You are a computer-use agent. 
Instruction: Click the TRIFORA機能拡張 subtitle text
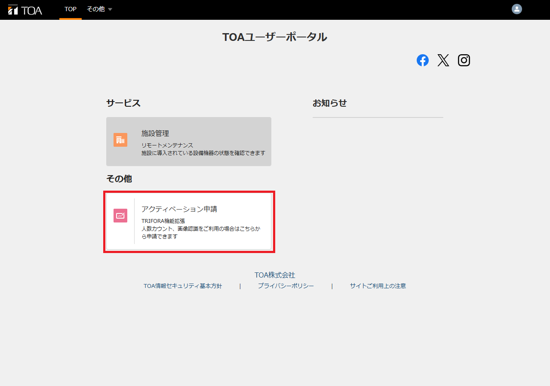click(x=163, y=221)
